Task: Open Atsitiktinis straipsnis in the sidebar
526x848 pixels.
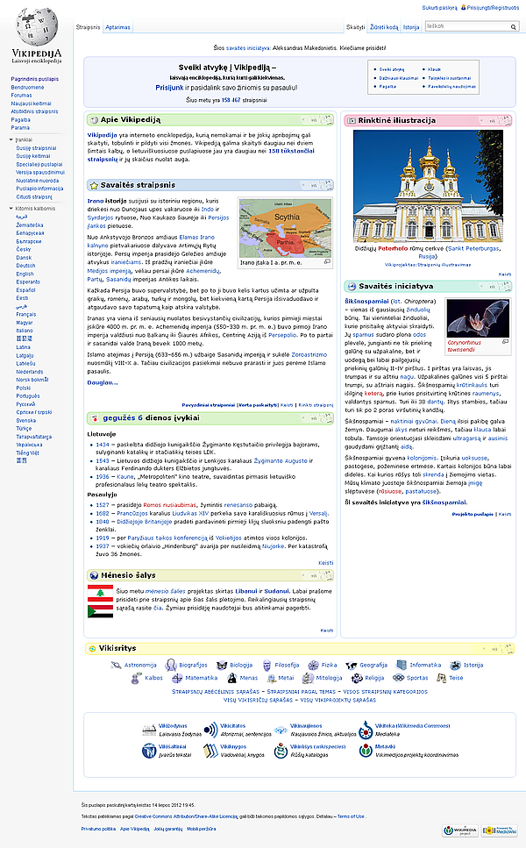Action: (x=34, y=111)
